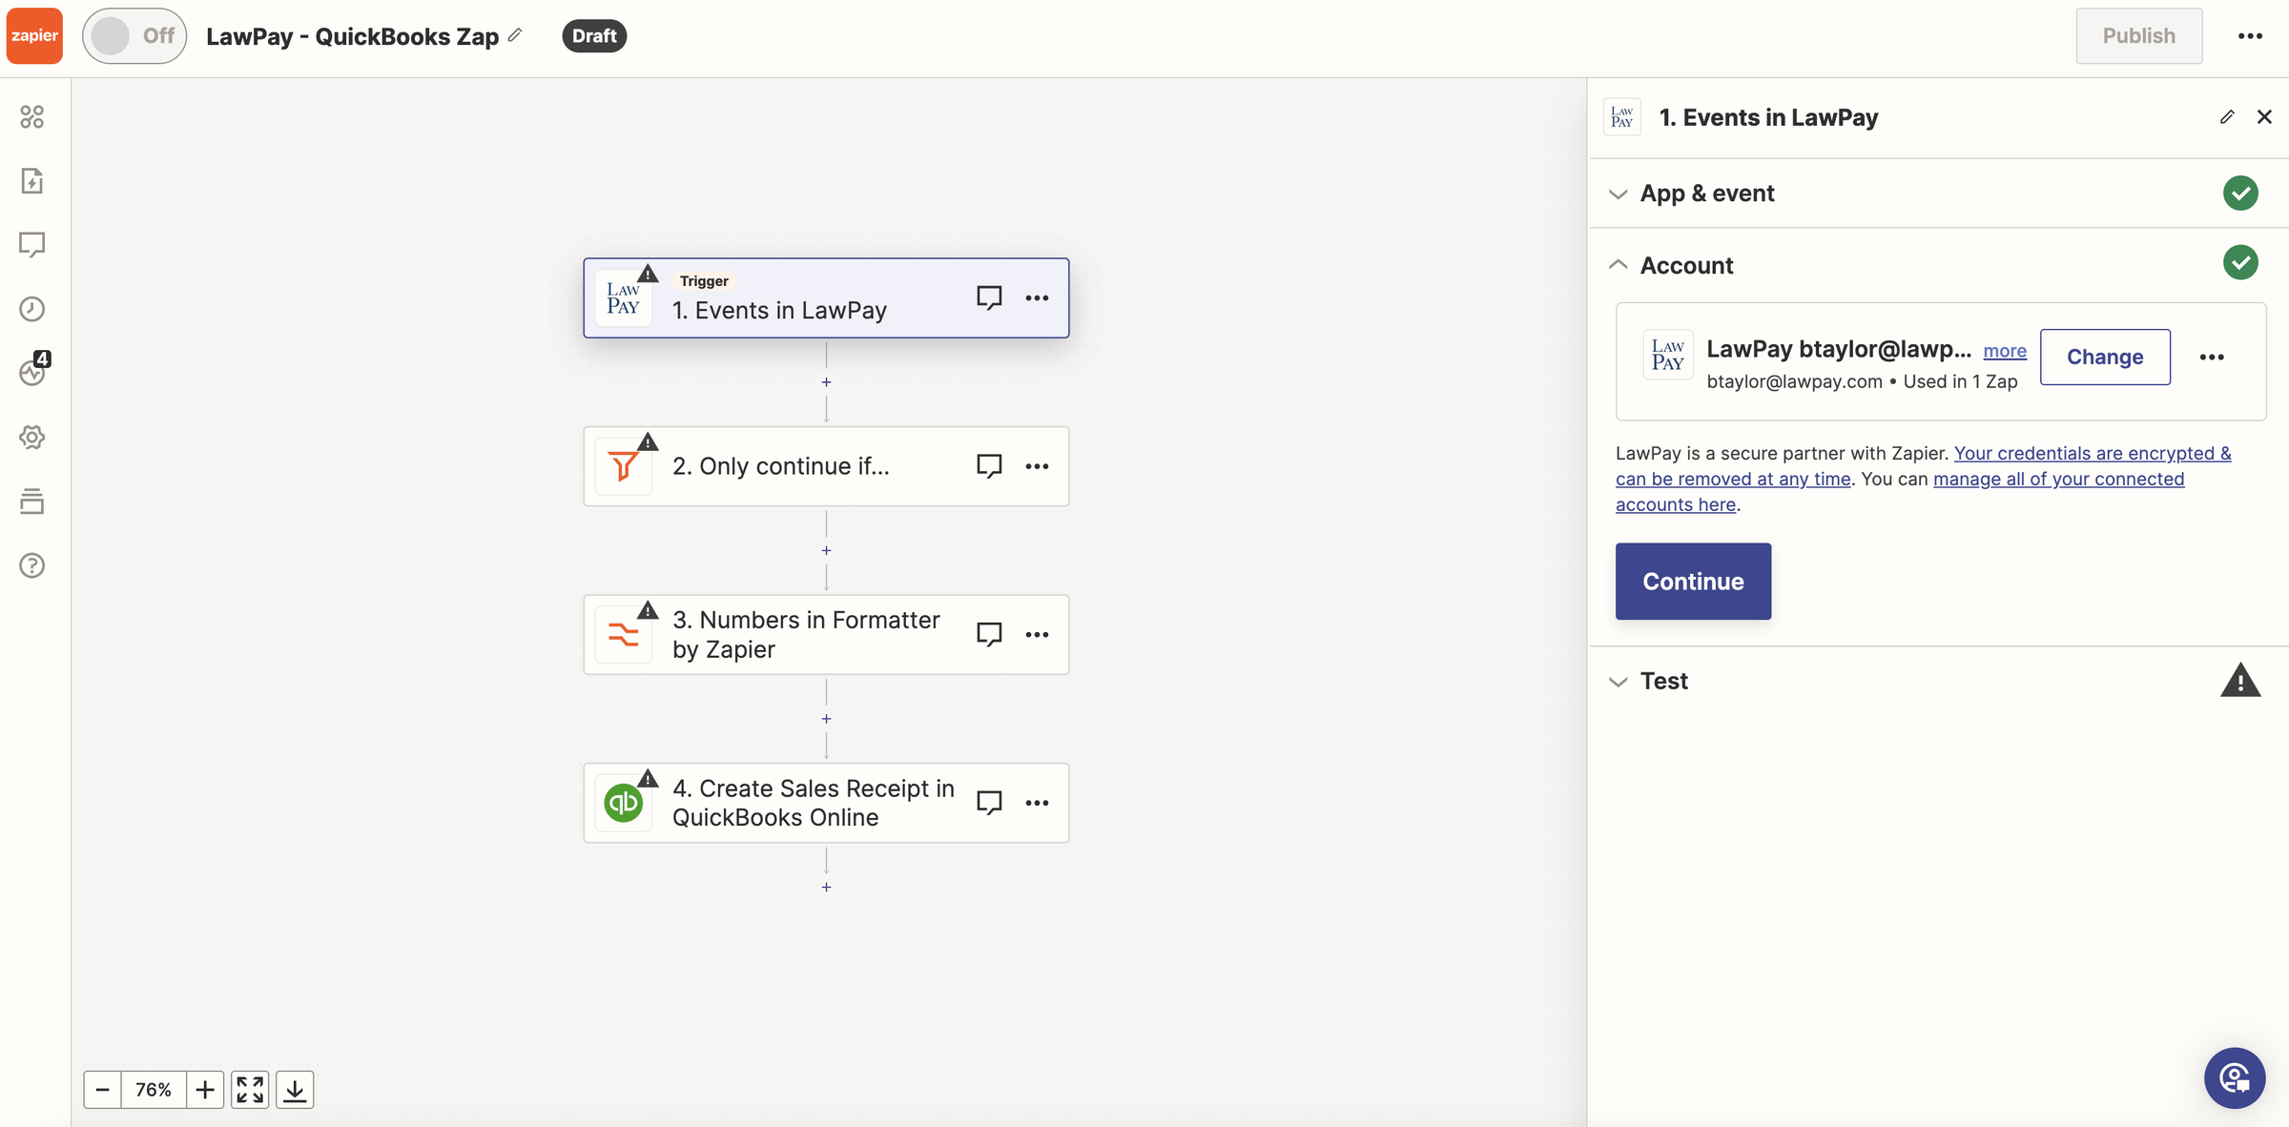This screenshot has height=1127, width=2289.
Task: Click the Test section warning icon
Action: pyautogui.click(x=2240, y=681)
